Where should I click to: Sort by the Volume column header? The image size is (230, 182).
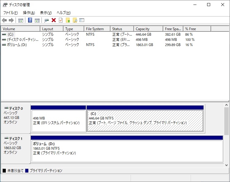coord(20,29)
